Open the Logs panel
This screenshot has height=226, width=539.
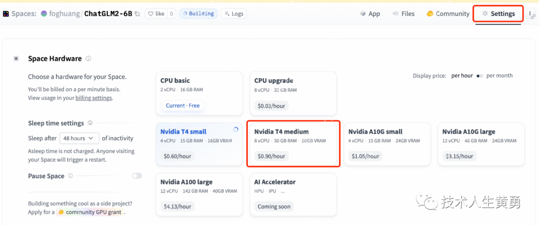tap(234, 14)
